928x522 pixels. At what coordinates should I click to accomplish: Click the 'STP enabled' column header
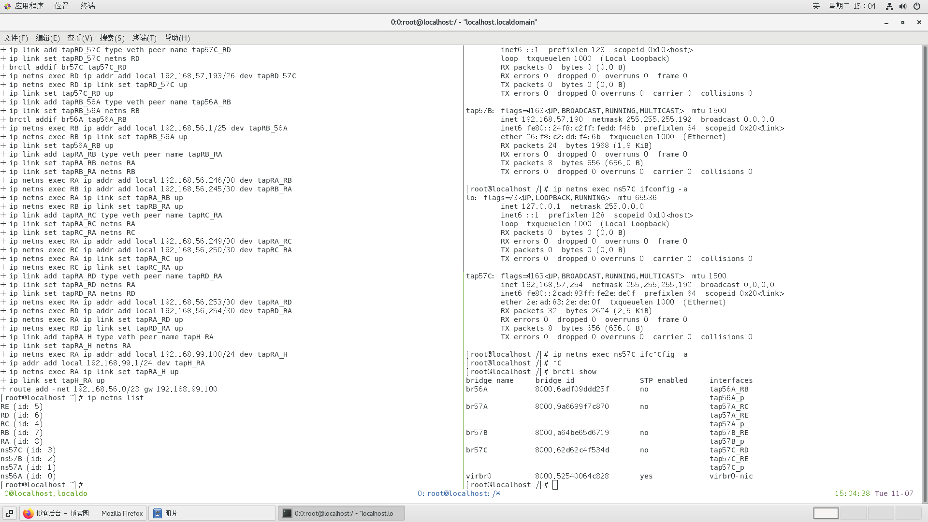pyautogui.click(x=664, y=380)
